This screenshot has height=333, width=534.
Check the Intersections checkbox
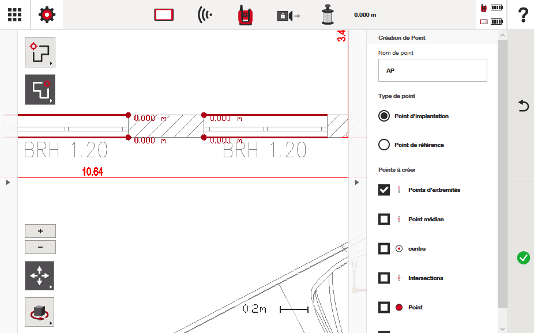click(x=384, y=278)
